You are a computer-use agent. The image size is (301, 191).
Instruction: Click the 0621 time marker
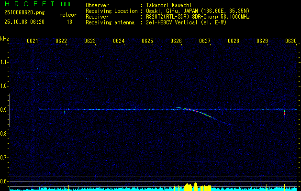pos(33,41)
